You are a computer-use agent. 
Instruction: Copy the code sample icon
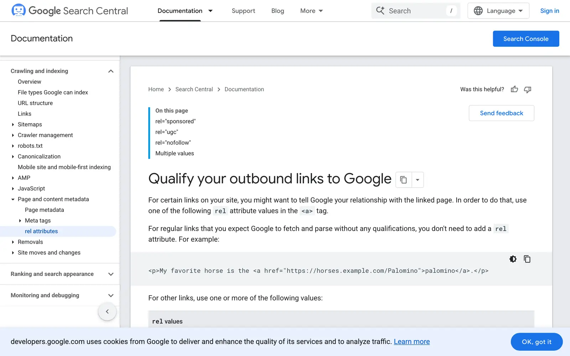tap(527, 259)
